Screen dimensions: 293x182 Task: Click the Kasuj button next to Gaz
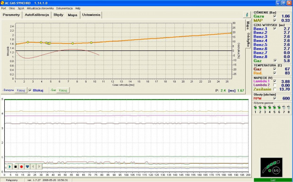(63, 90)
